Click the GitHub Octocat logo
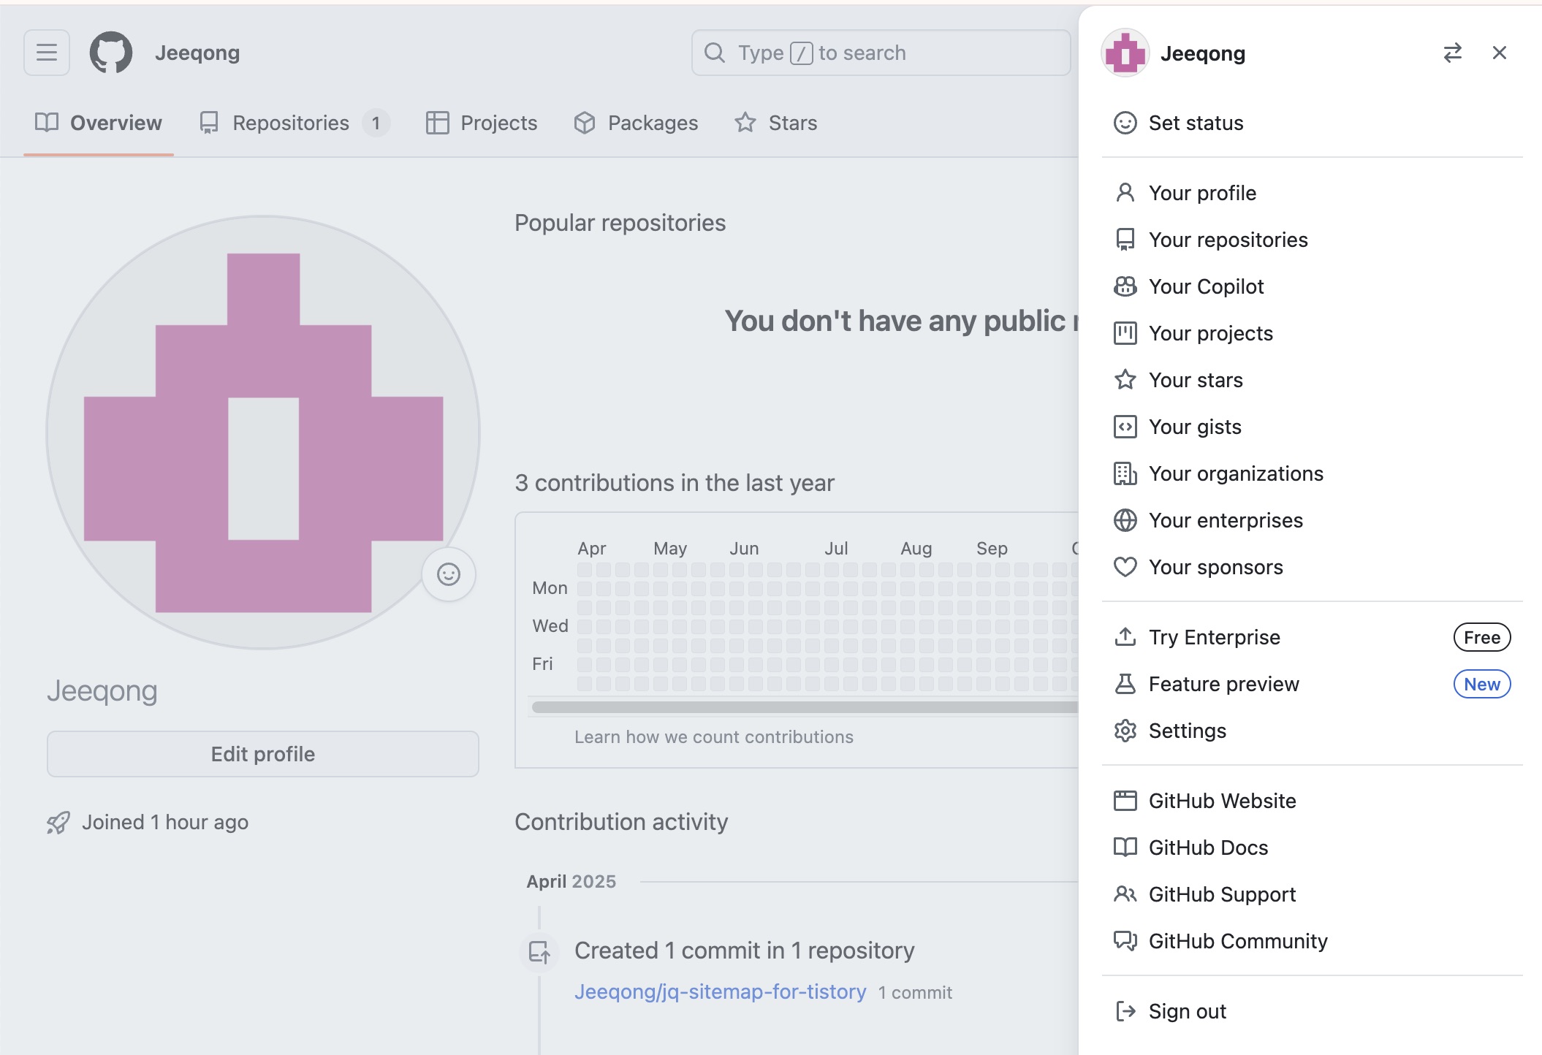 111,53
